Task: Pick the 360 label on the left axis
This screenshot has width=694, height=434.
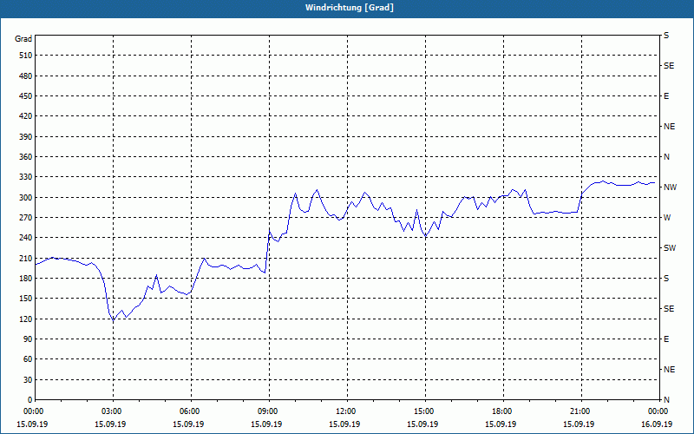Action: pos(26,157)
